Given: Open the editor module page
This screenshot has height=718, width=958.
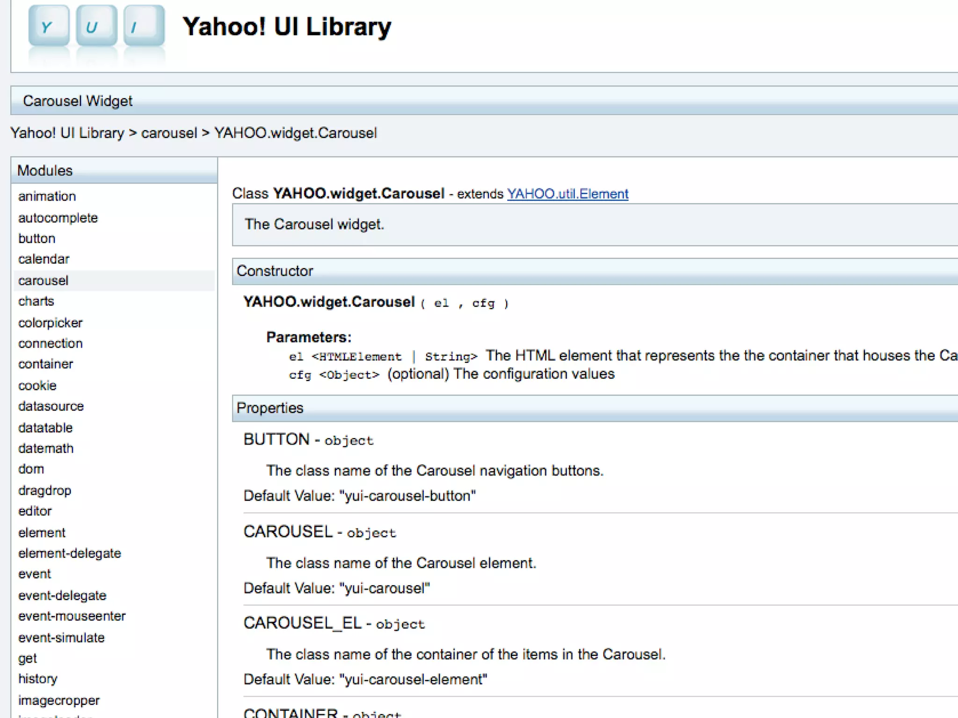Looking at the screenshot, I should [35, 511].
